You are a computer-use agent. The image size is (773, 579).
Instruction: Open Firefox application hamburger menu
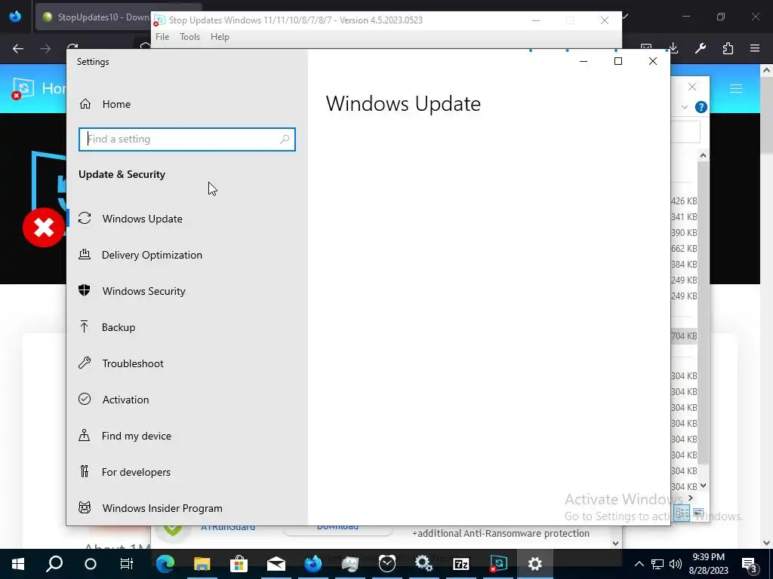coord(755,48)
